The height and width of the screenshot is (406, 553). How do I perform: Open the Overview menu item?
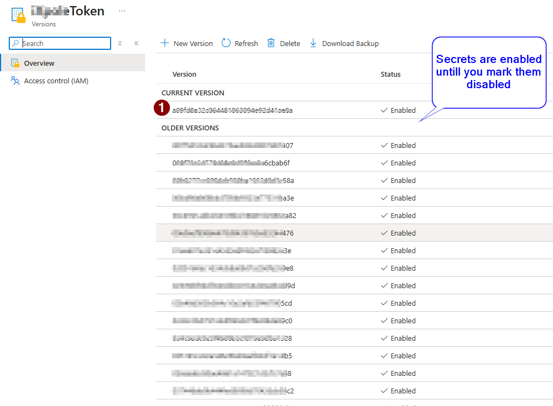pos(39,63)
